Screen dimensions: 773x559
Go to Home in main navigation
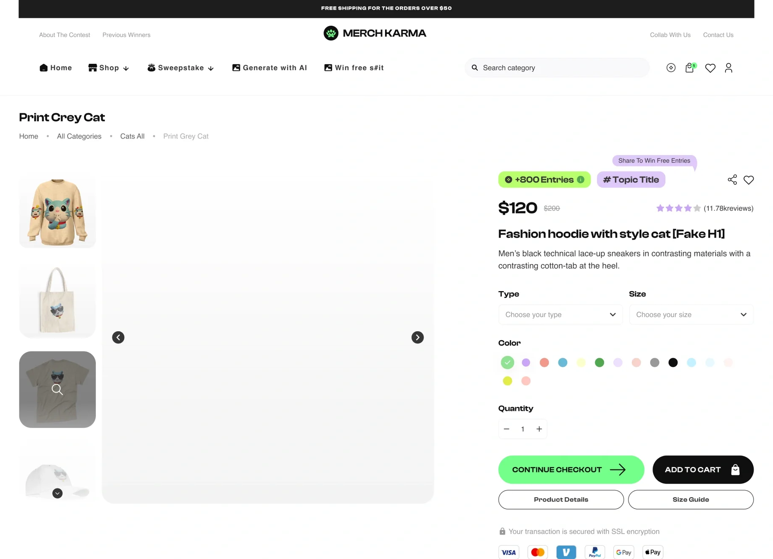pos(56,68)
